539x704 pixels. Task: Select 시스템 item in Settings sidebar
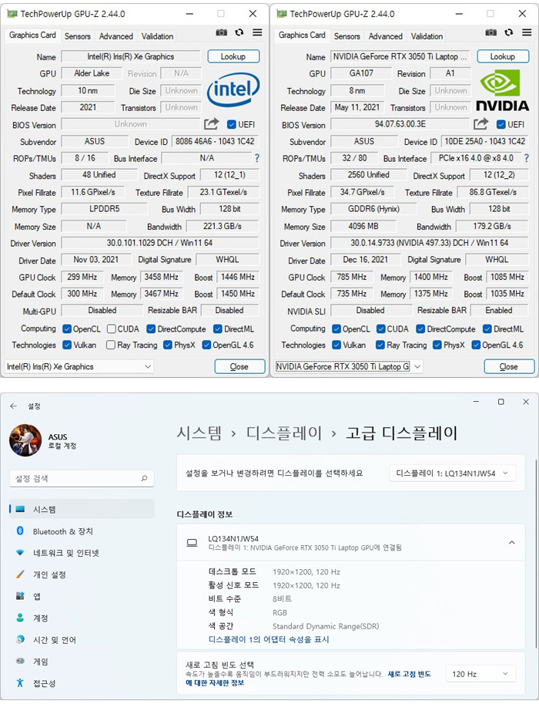click(x=82, y=509)
